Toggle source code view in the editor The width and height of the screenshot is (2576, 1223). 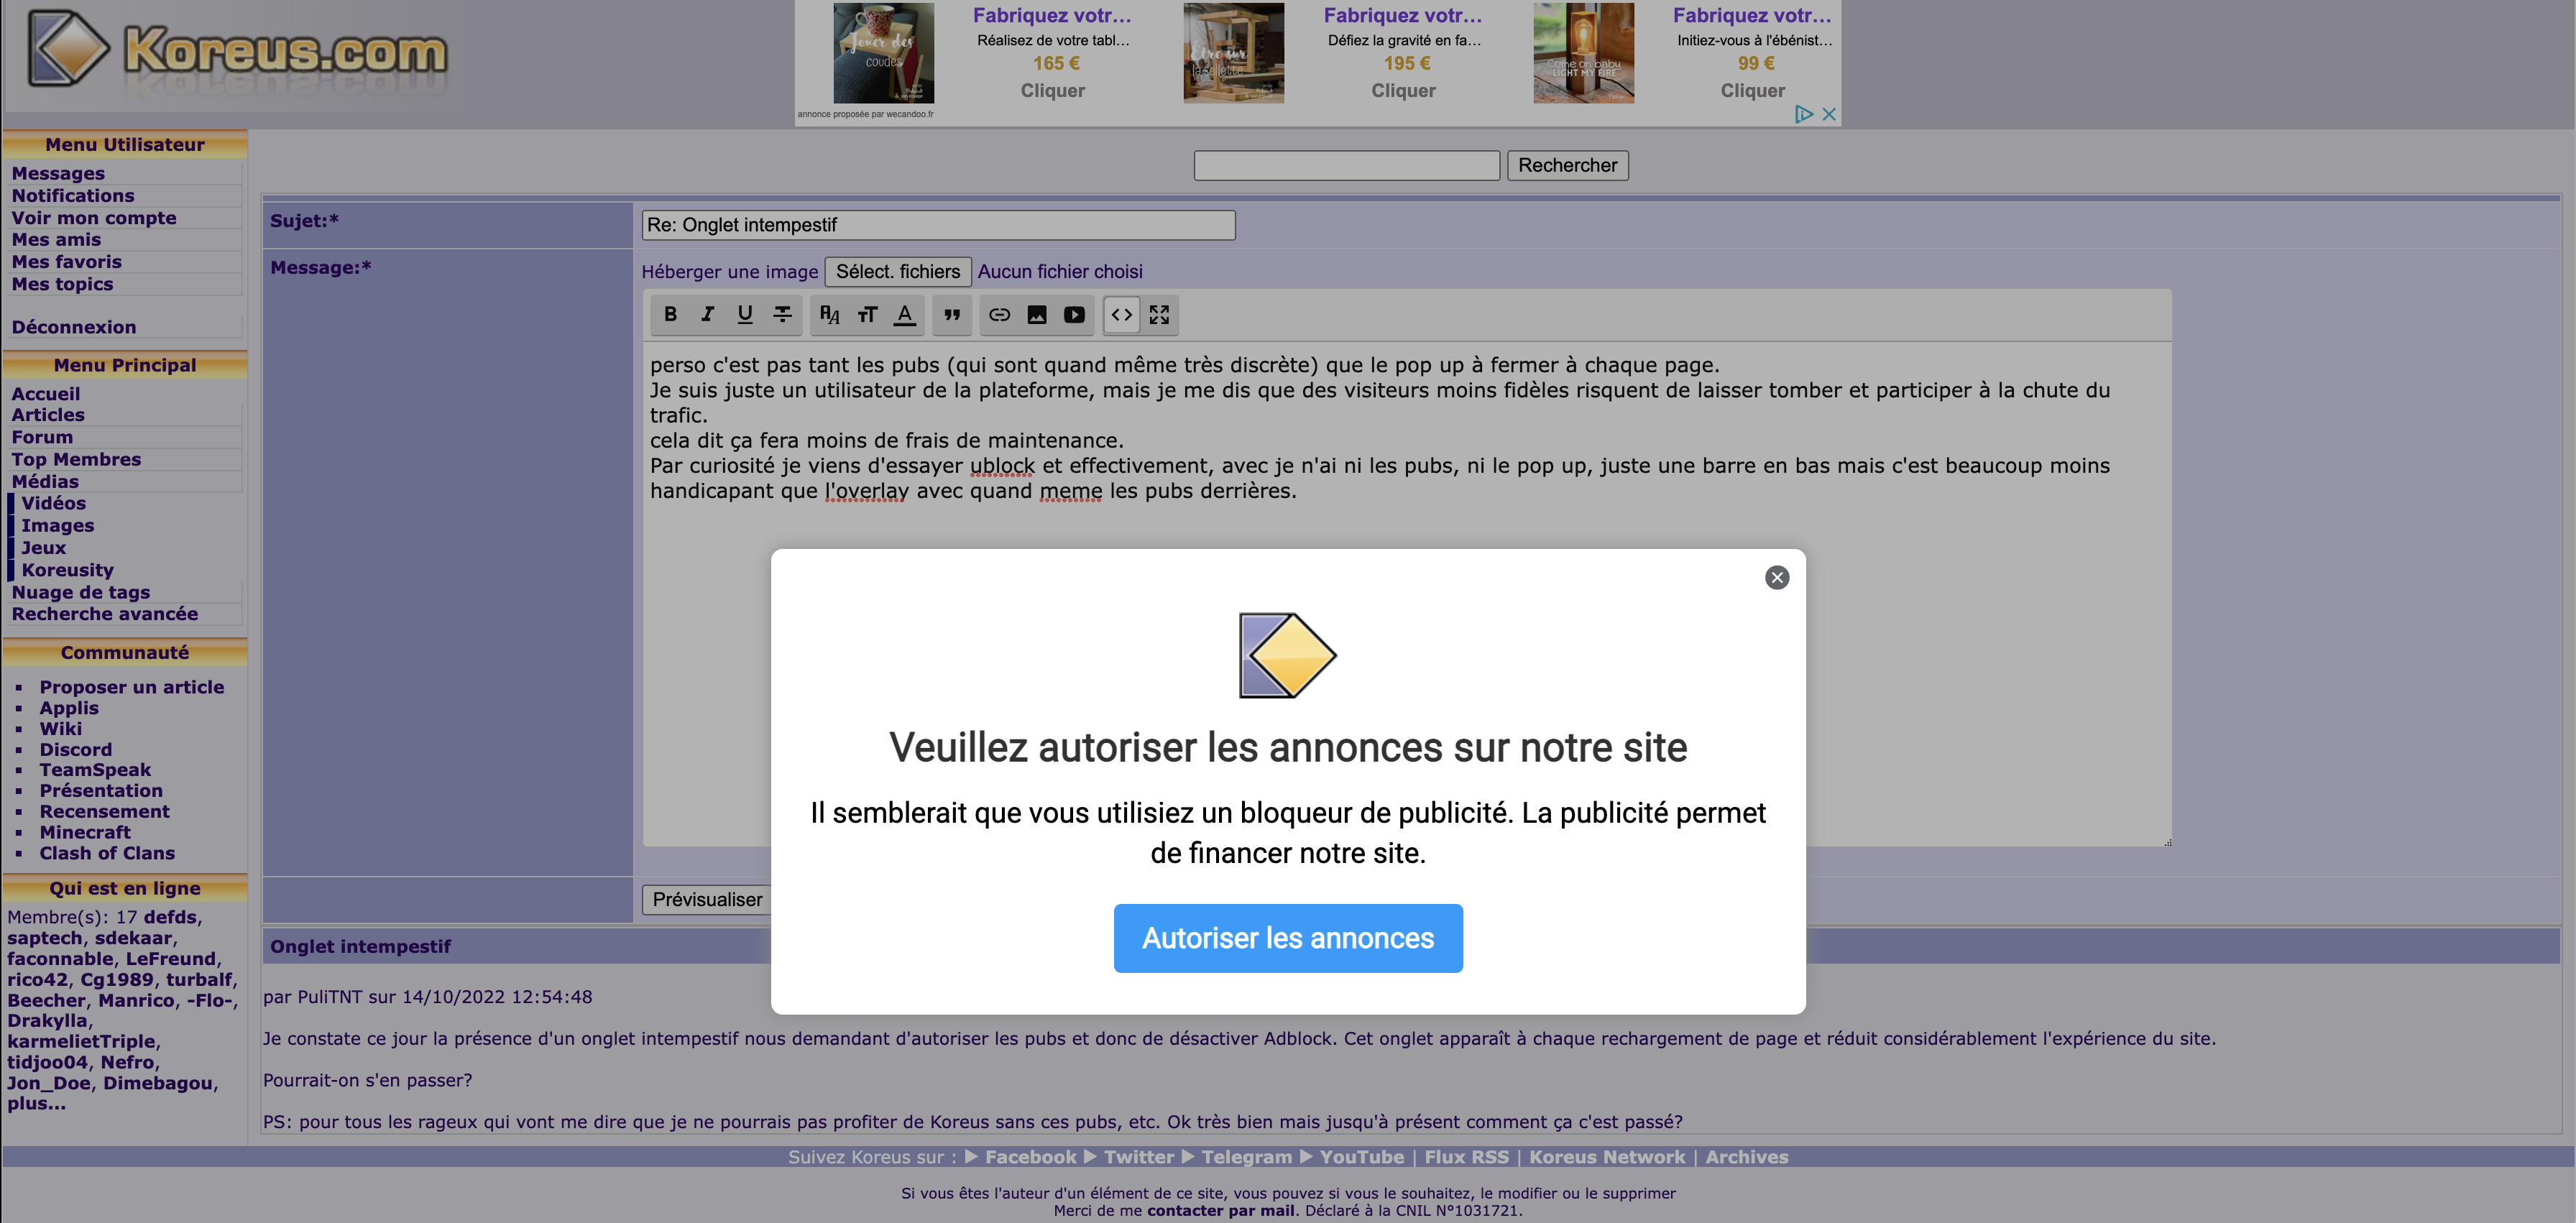[1121, 315]
